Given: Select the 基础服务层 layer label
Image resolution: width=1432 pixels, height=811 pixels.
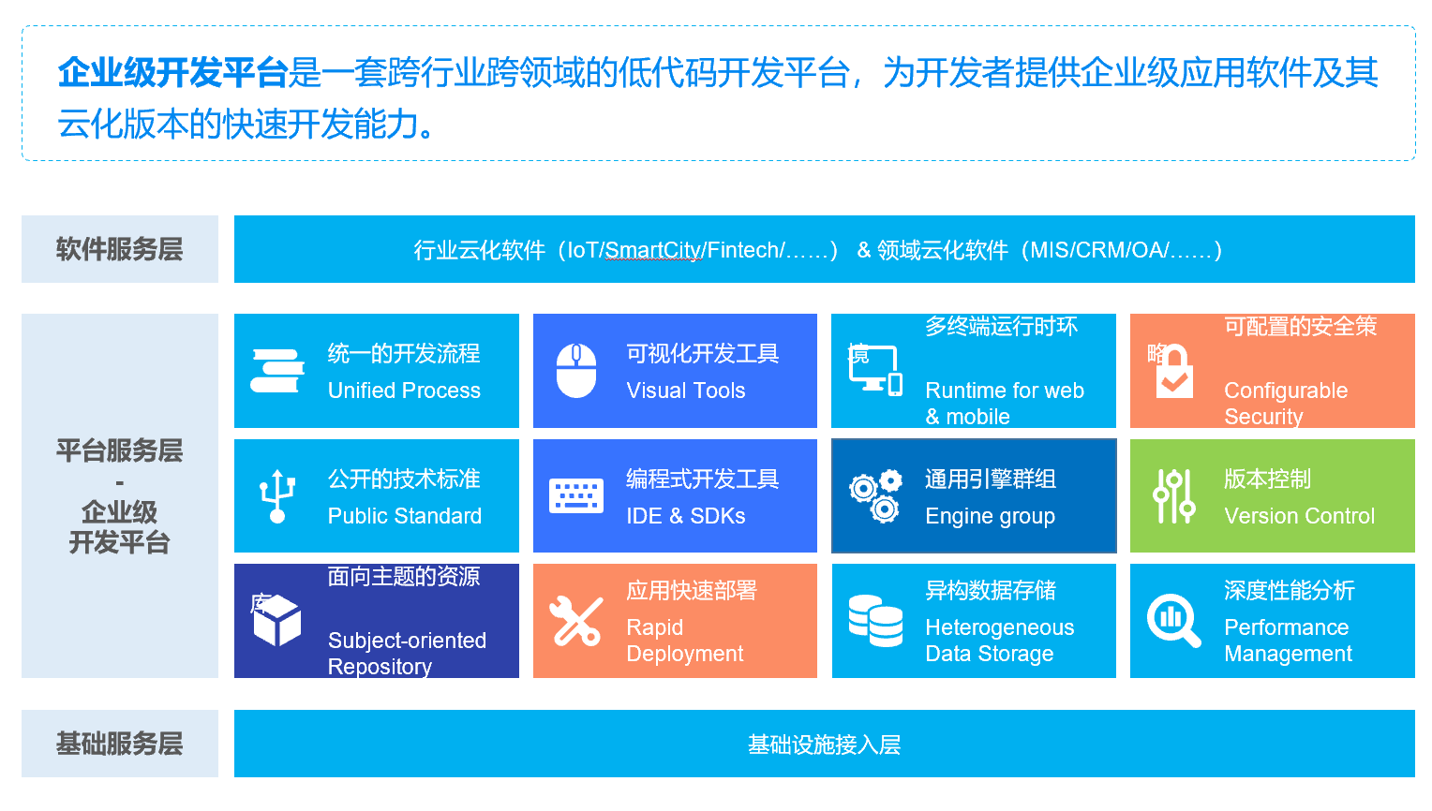Looking at the screenshot, I should tap(120, 744).
